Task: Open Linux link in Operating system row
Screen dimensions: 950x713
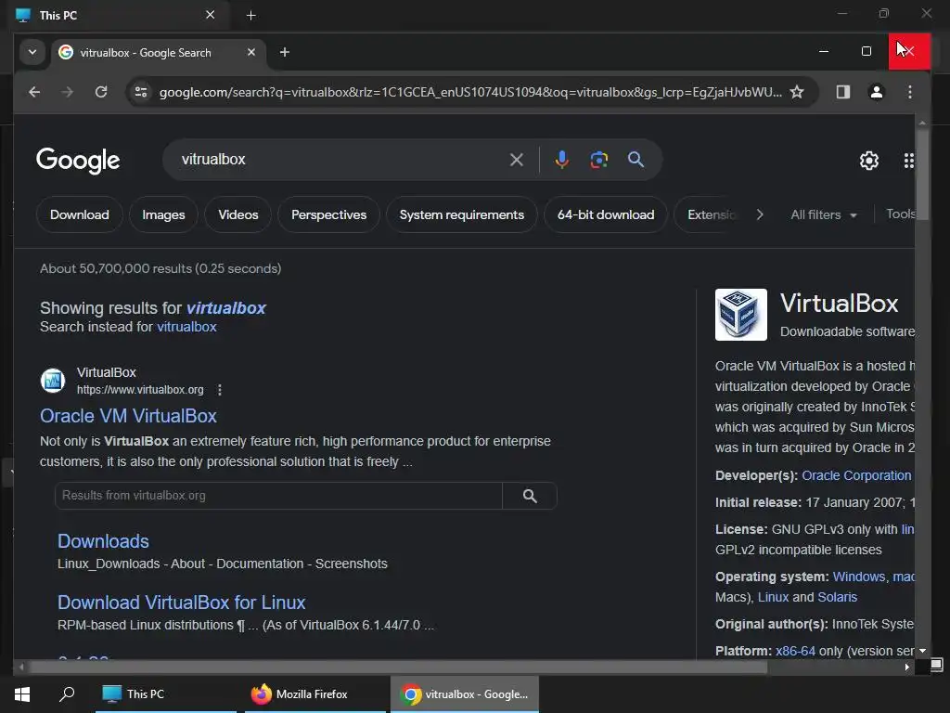Action: [773, 597]
